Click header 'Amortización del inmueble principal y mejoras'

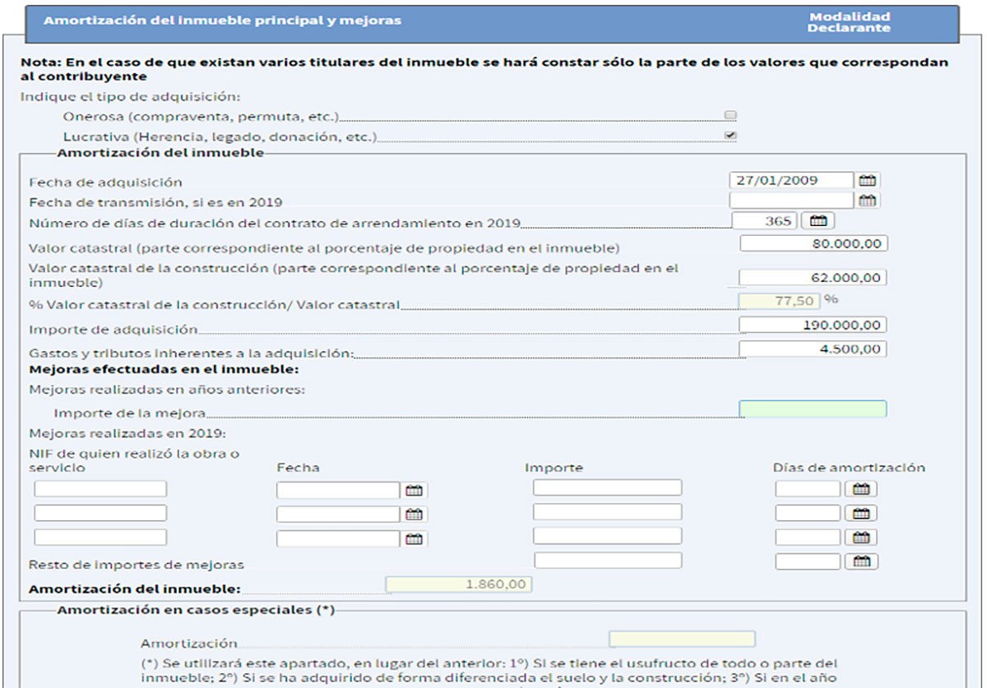[222, 20]
